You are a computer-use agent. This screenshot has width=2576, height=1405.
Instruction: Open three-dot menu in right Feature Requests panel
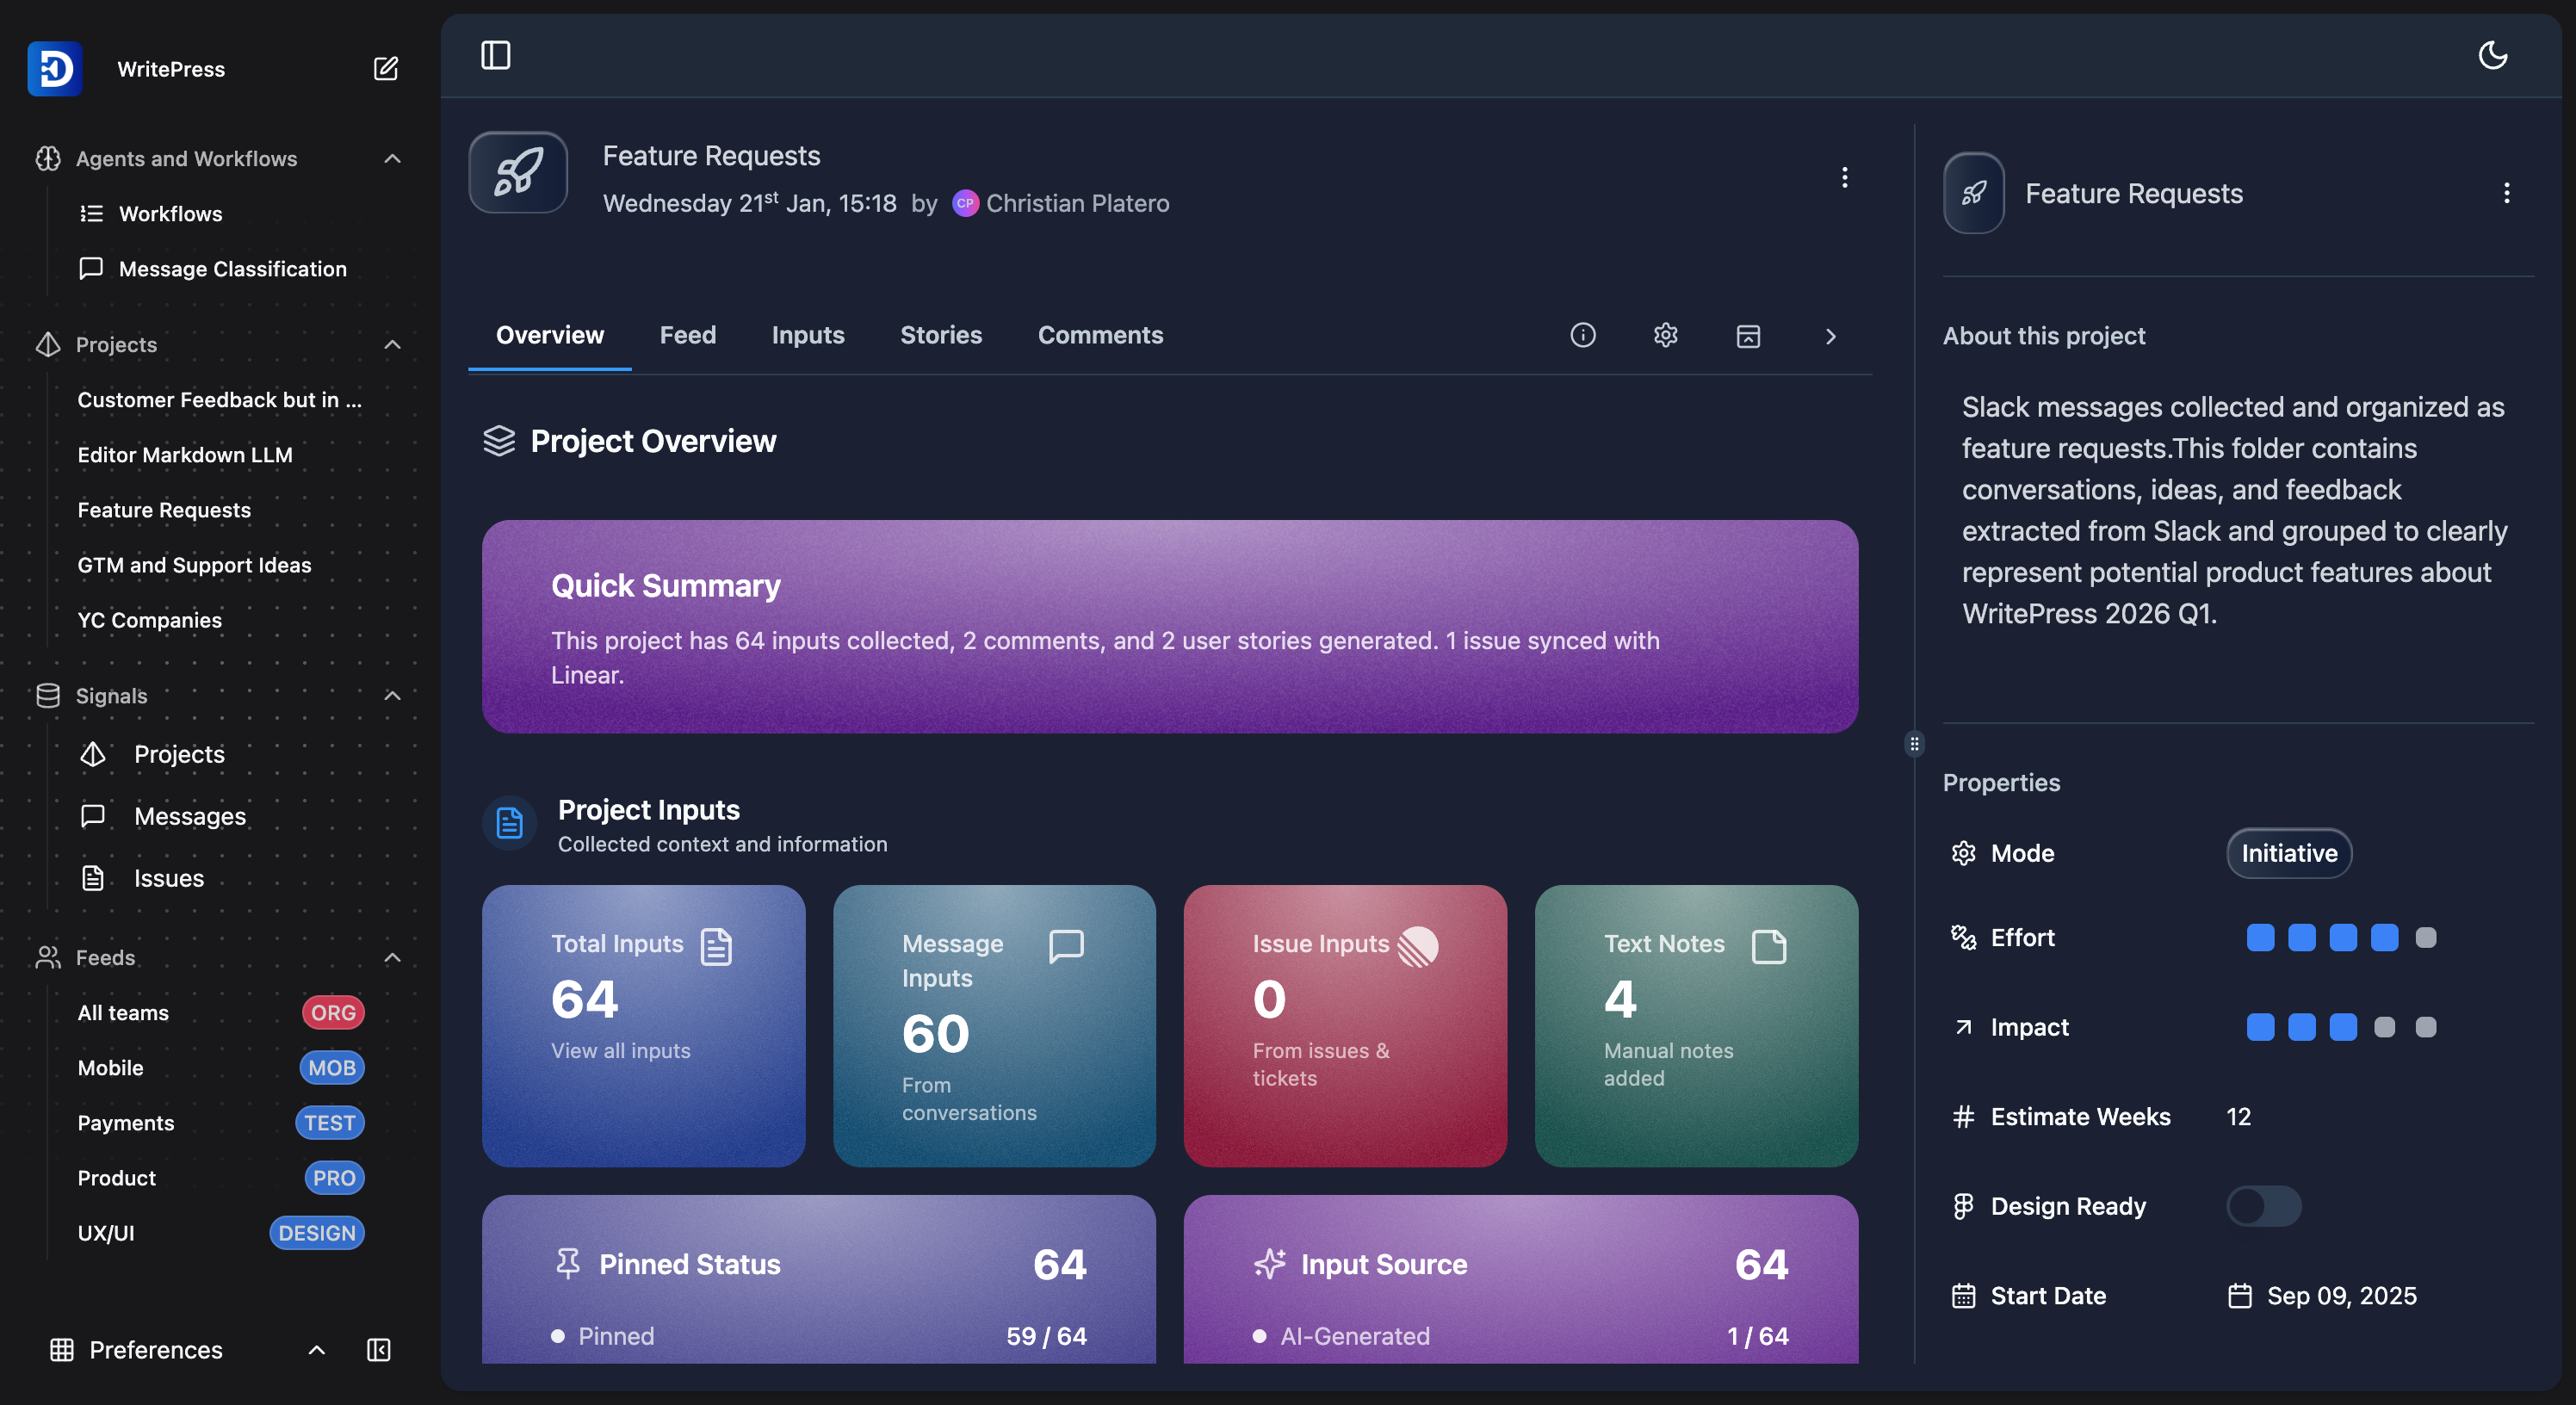(2506, 193)
